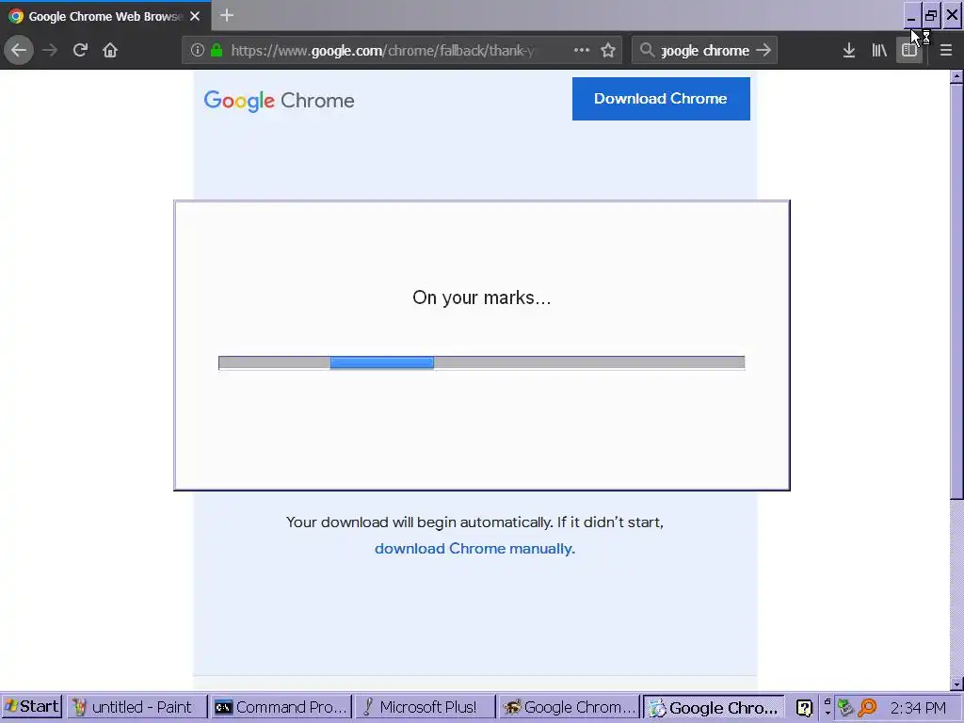Go back to the previous page

point(19,50)
